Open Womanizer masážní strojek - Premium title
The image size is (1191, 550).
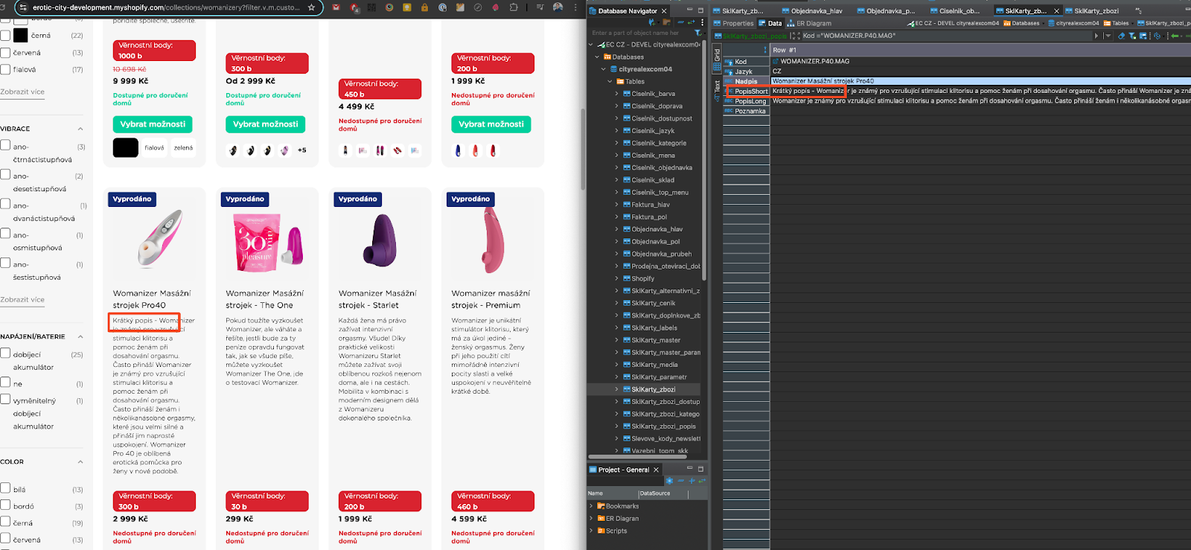coord(491,299)
